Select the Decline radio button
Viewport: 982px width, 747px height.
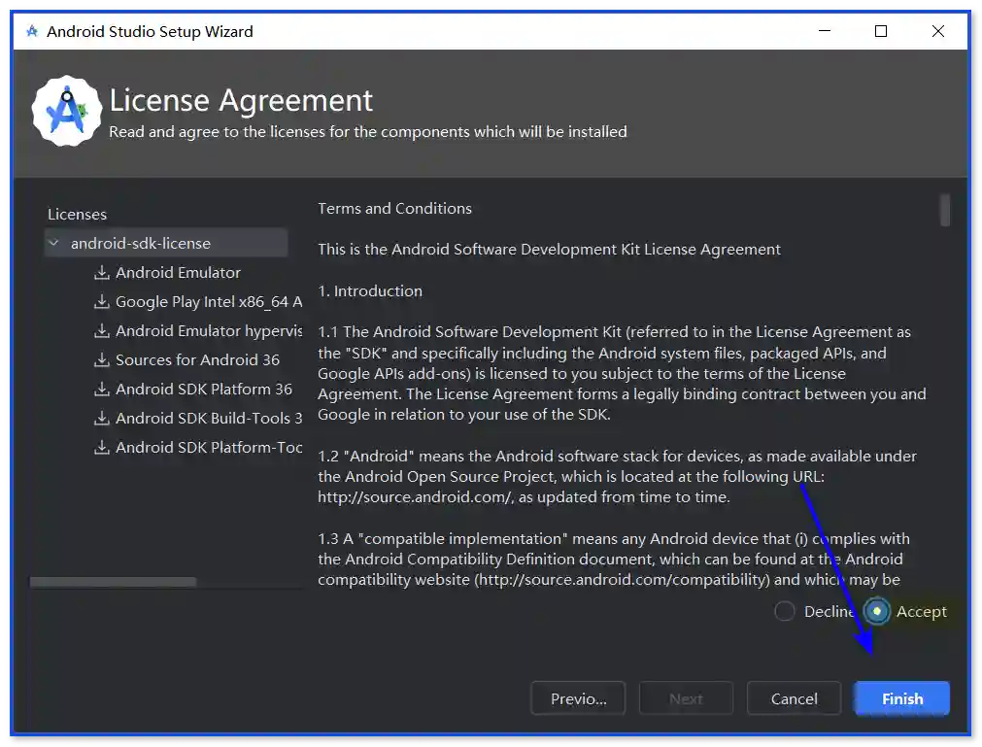pyautogui.click(x=785, y=611)
